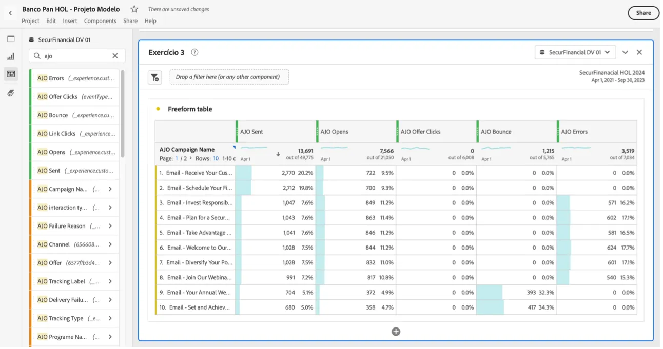Image resolution: width=663 pixels, height=349 pixels.
Task: Close the Exercício 3 panel
Action: 639,52
